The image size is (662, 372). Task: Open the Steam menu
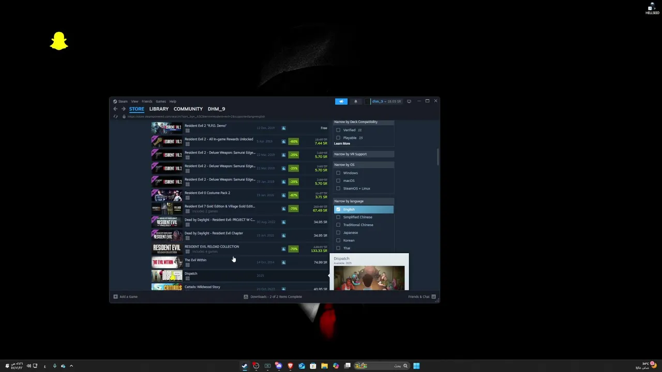pyautogui.click(x=123, y=101)
